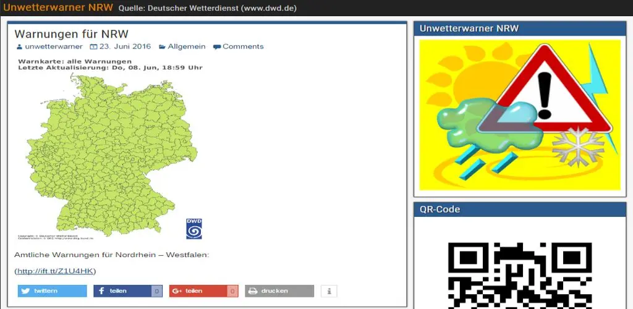Click the Germany warning map image
633x309 pixels.
[x=111, y=150]
